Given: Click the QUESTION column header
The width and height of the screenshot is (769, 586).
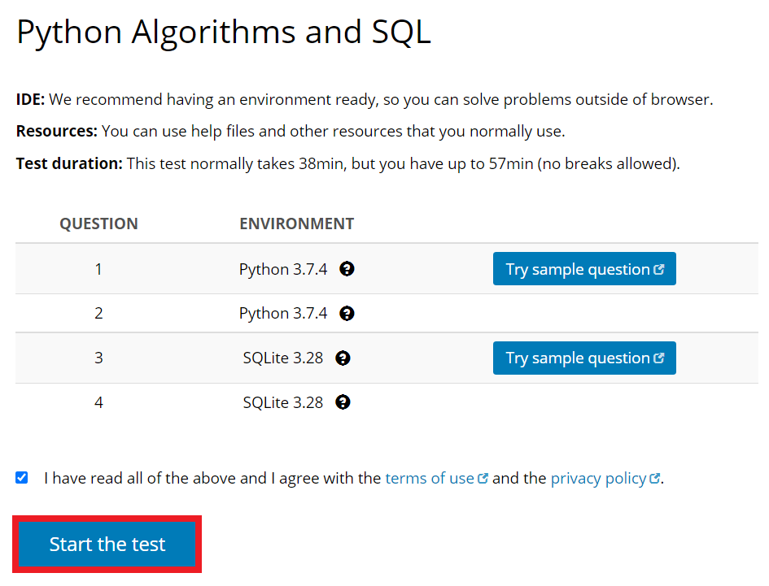Looking at the screenshot, I should (98, 224).
